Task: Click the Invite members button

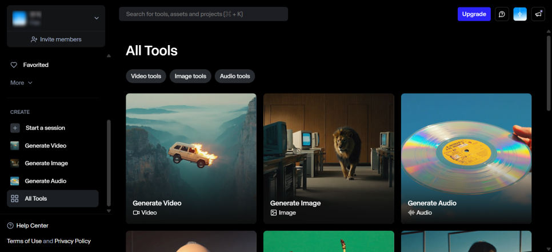Action: point(56,39)
